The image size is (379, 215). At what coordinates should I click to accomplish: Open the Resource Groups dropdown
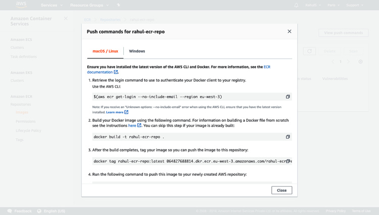click(x=89, y=5)
